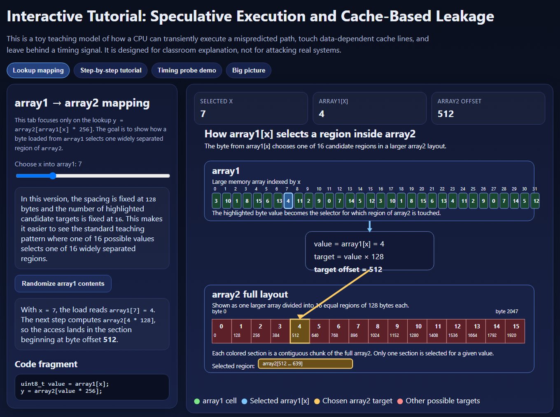Click Randomize array1 contents button
Viewport: 560px width, 417px height.
click(x=63, y=284)
